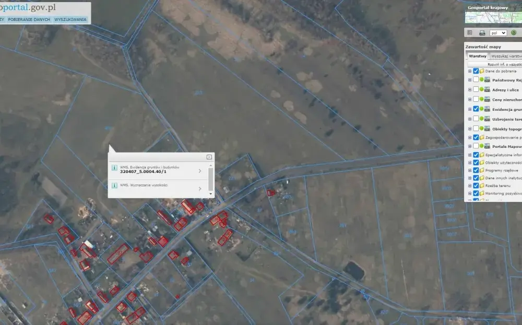Expand the Dane do pobrania tree node
This screenshot has width=522, height=325.
[469, 71]
